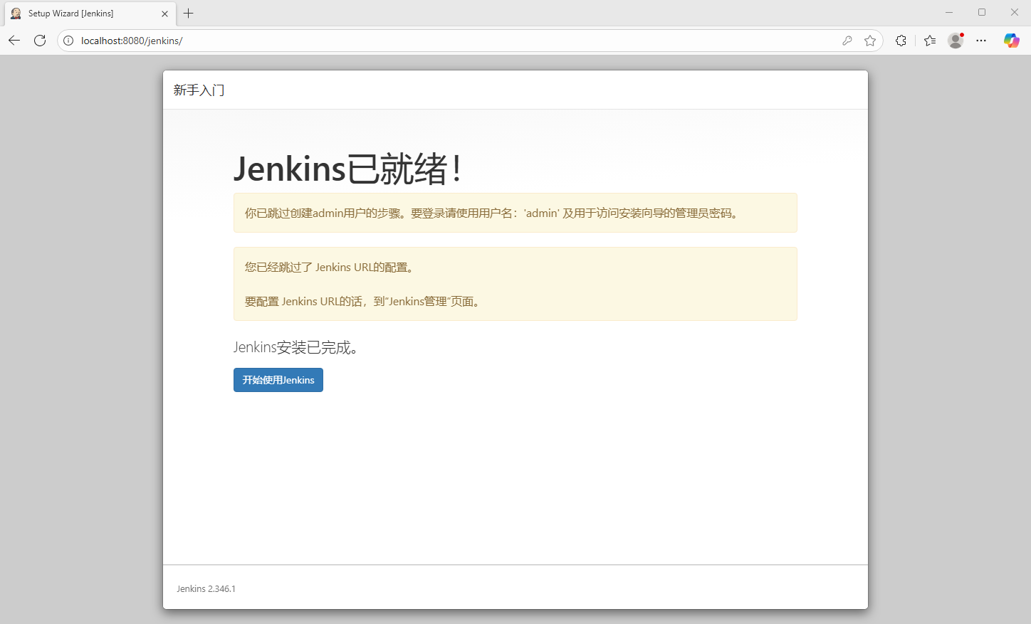Image resolution: width=1031 pixels, height=624 pixels.
Task: Open the favorites list icon
Action: tap(930, 41)
